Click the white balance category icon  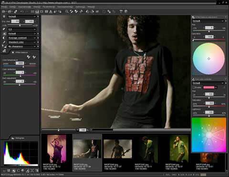[4, 34]
